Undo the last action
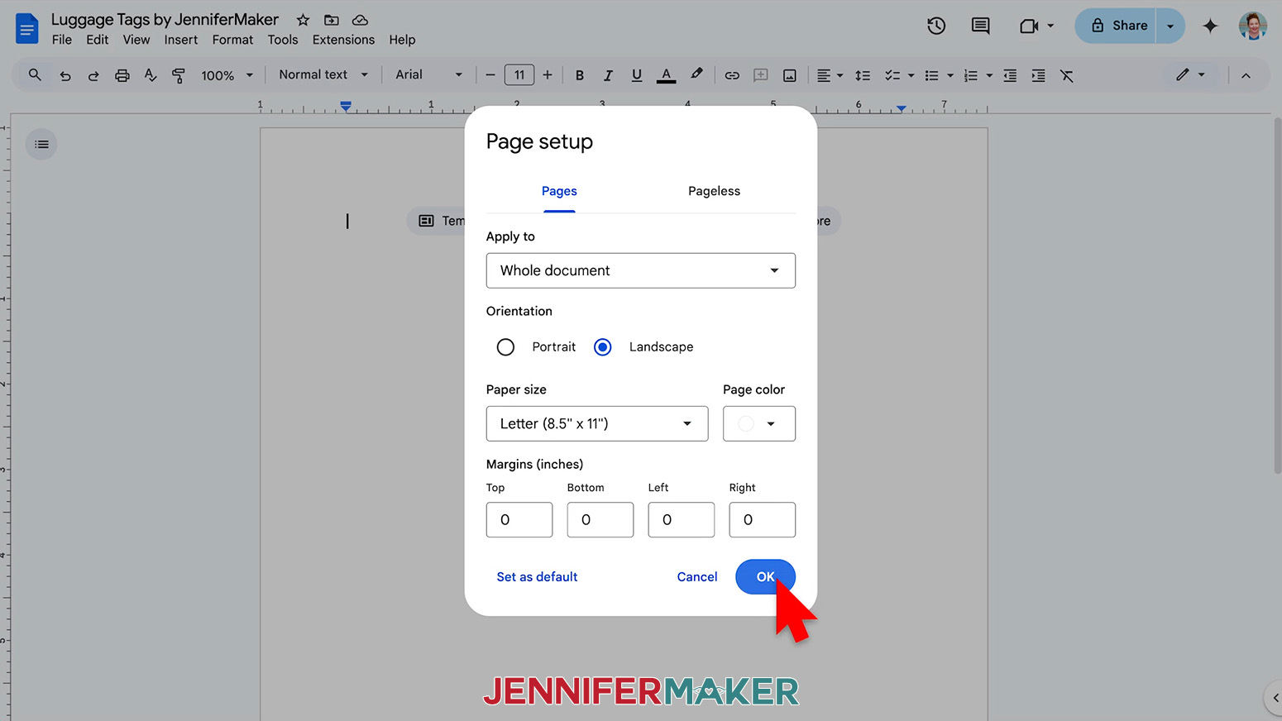 coord(65,75)
